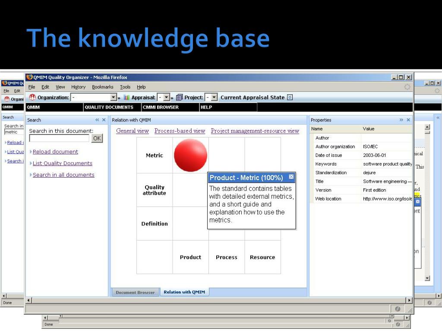Click the Search in this document field
This screenshot has height=331, width=442.
[x=59, y=138]
